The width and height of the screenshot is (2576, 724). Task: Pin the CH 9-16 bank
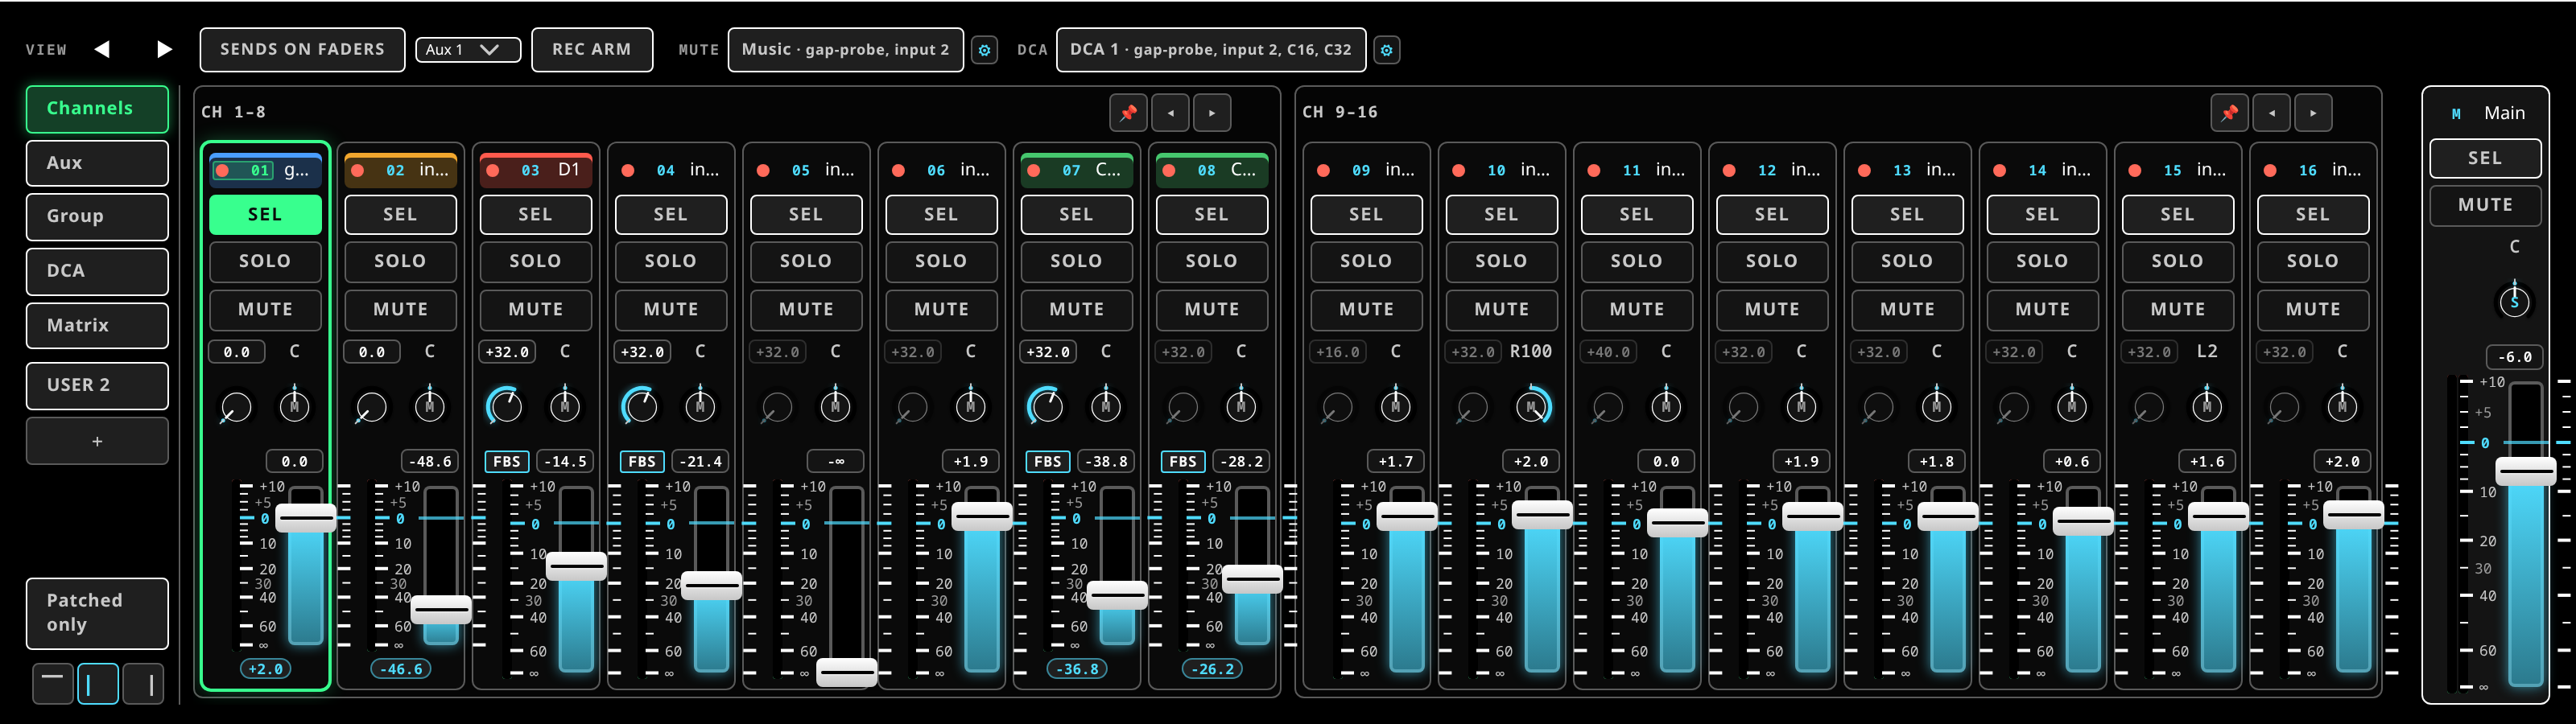click(2229, 113)
